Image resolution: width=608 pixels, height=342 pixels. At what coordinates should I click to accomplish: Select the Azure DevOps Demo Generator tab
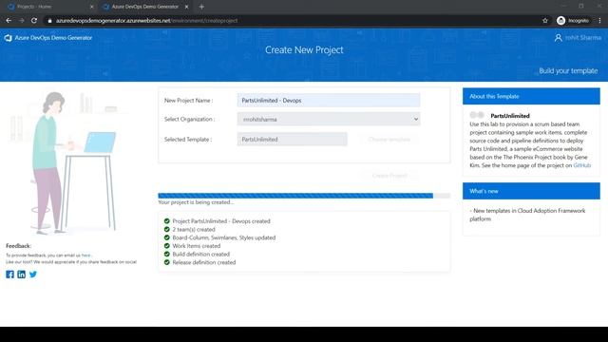(x=145, y=7)
